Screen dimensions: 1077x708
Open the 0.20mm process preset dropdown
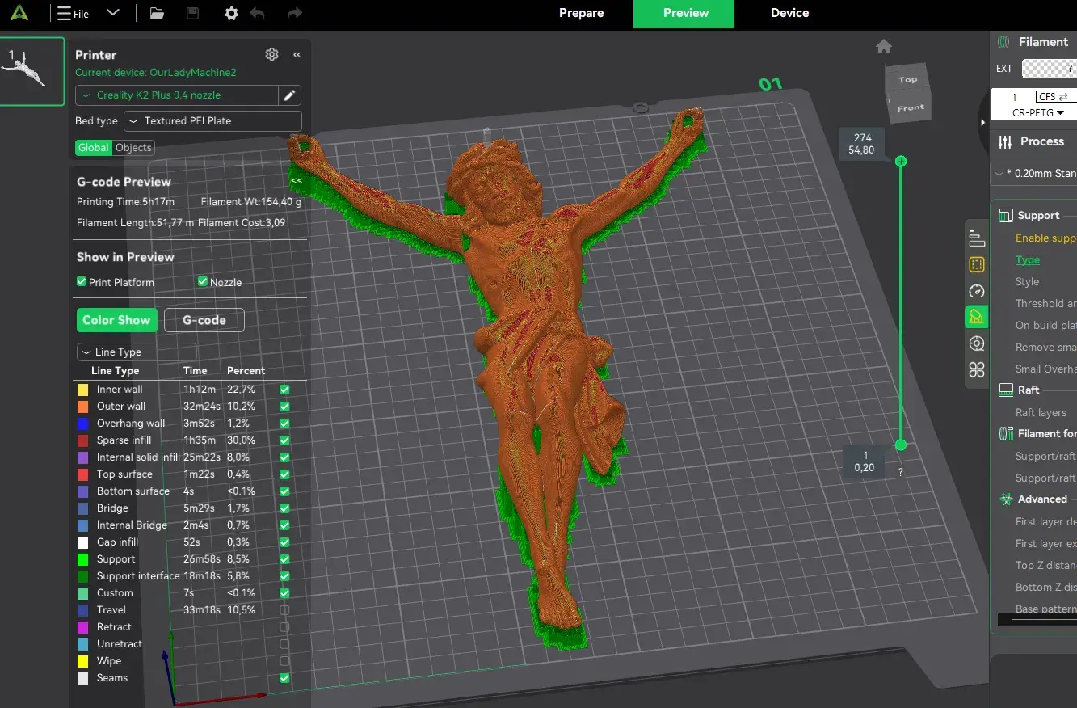tap(1035, 174)
